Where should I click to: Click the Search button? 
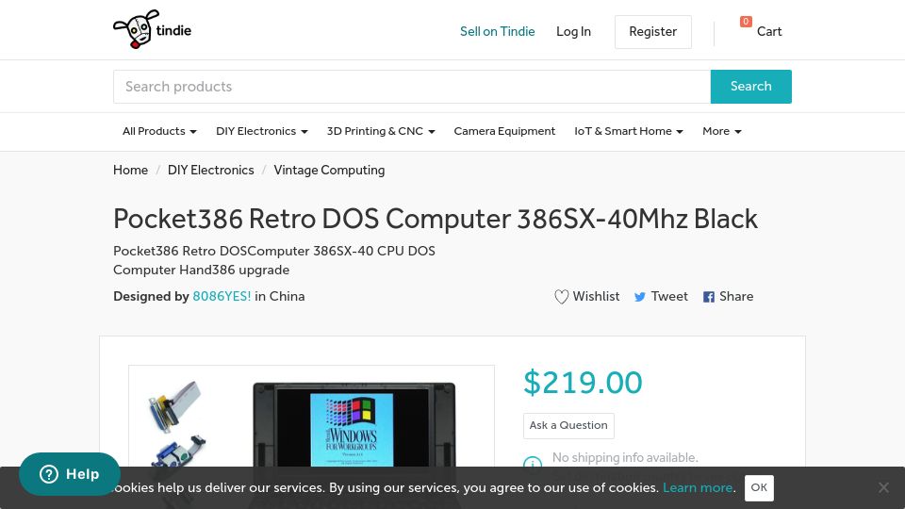point(751,87)
